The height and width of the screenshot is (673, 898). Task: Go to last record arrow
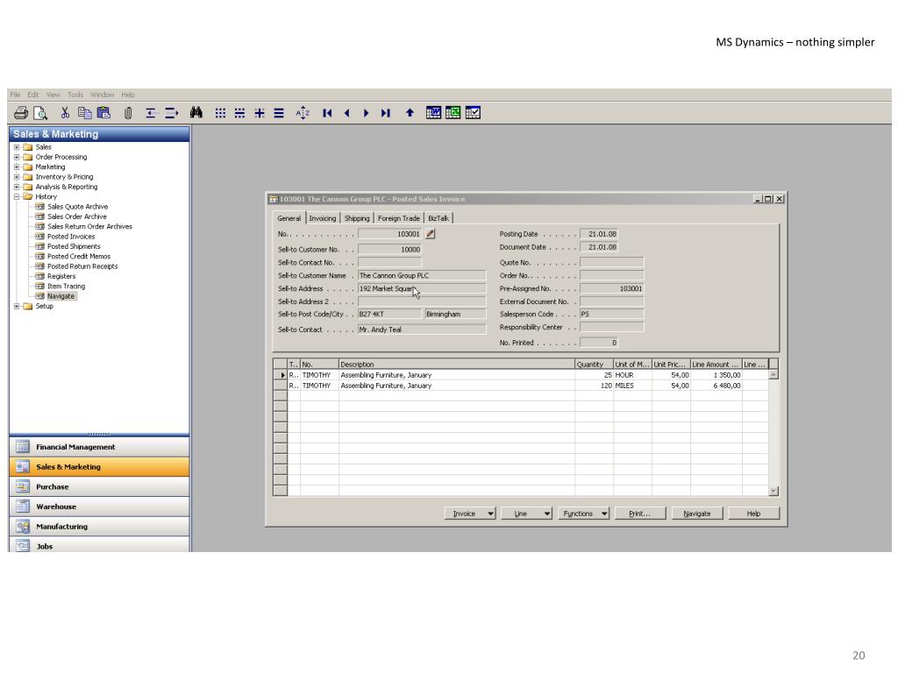coord(386,113)
